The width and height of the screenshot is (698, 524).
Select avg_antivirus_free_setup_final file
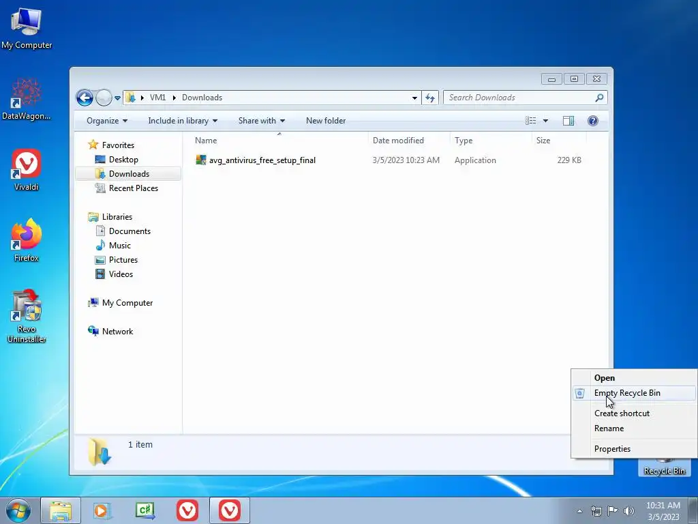(262, 160)
